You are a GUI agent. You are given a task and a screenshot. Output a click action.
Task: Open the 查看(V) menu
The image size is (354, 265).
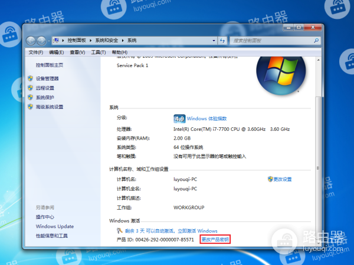pos(77,52)
